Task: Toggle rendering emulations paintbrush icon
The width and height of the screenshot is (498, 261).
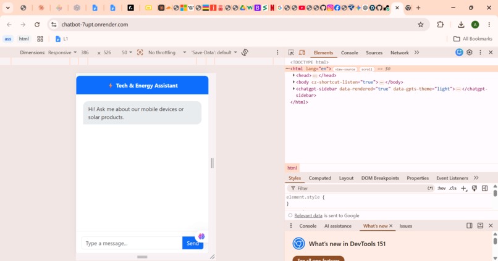Action: (474, 188)
